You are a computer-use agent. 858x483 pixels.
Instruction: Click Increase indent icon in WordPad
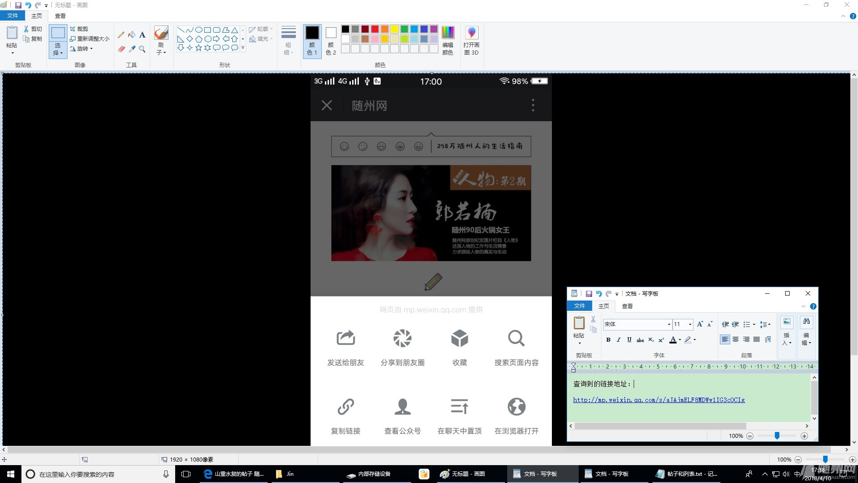pyautogui.click(x=735, y=324)
